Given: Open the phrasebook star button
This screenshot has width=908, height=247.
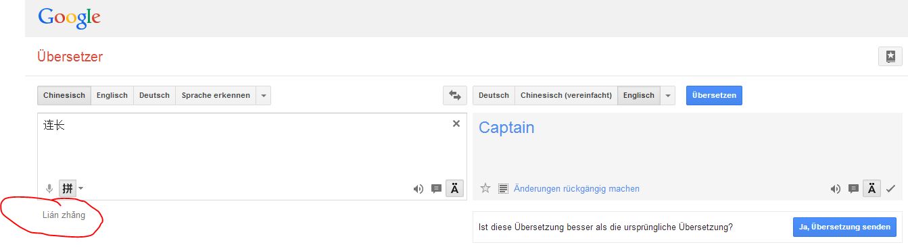Looking at the screenshot, I should [x=890, y=57].
